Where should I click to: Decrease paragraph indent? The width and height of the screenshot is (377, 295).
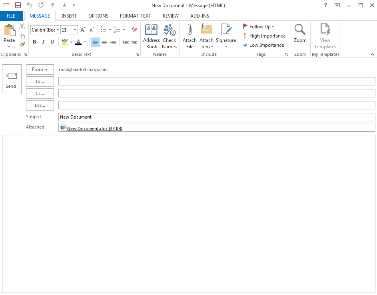tap(126, 42)
